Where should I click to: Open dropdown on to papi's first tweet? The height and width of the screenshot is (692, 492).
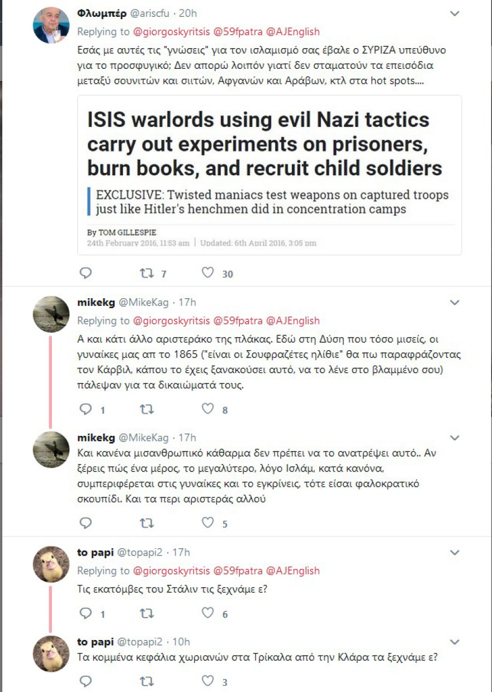[x=455, y=553]
